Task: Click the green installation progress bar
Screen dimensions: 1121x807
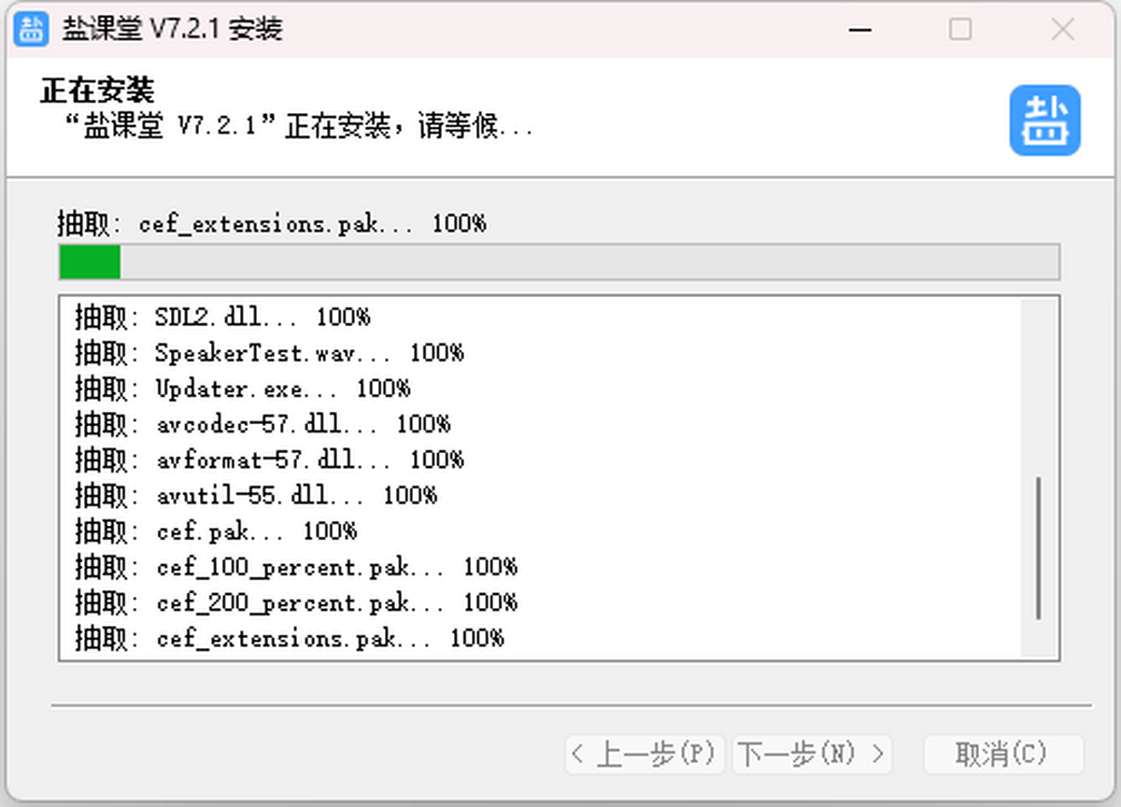Action: tap(559, 262)
